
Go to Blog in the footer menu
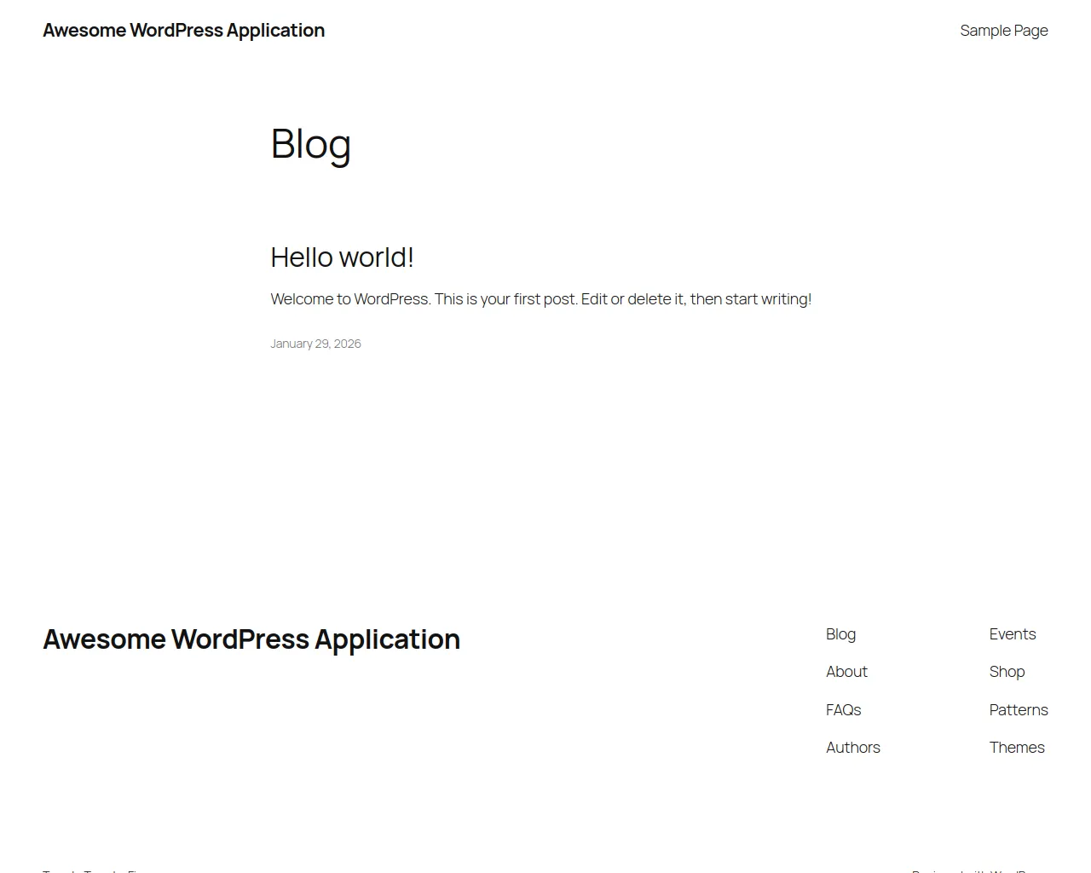[x=840, y=634]
